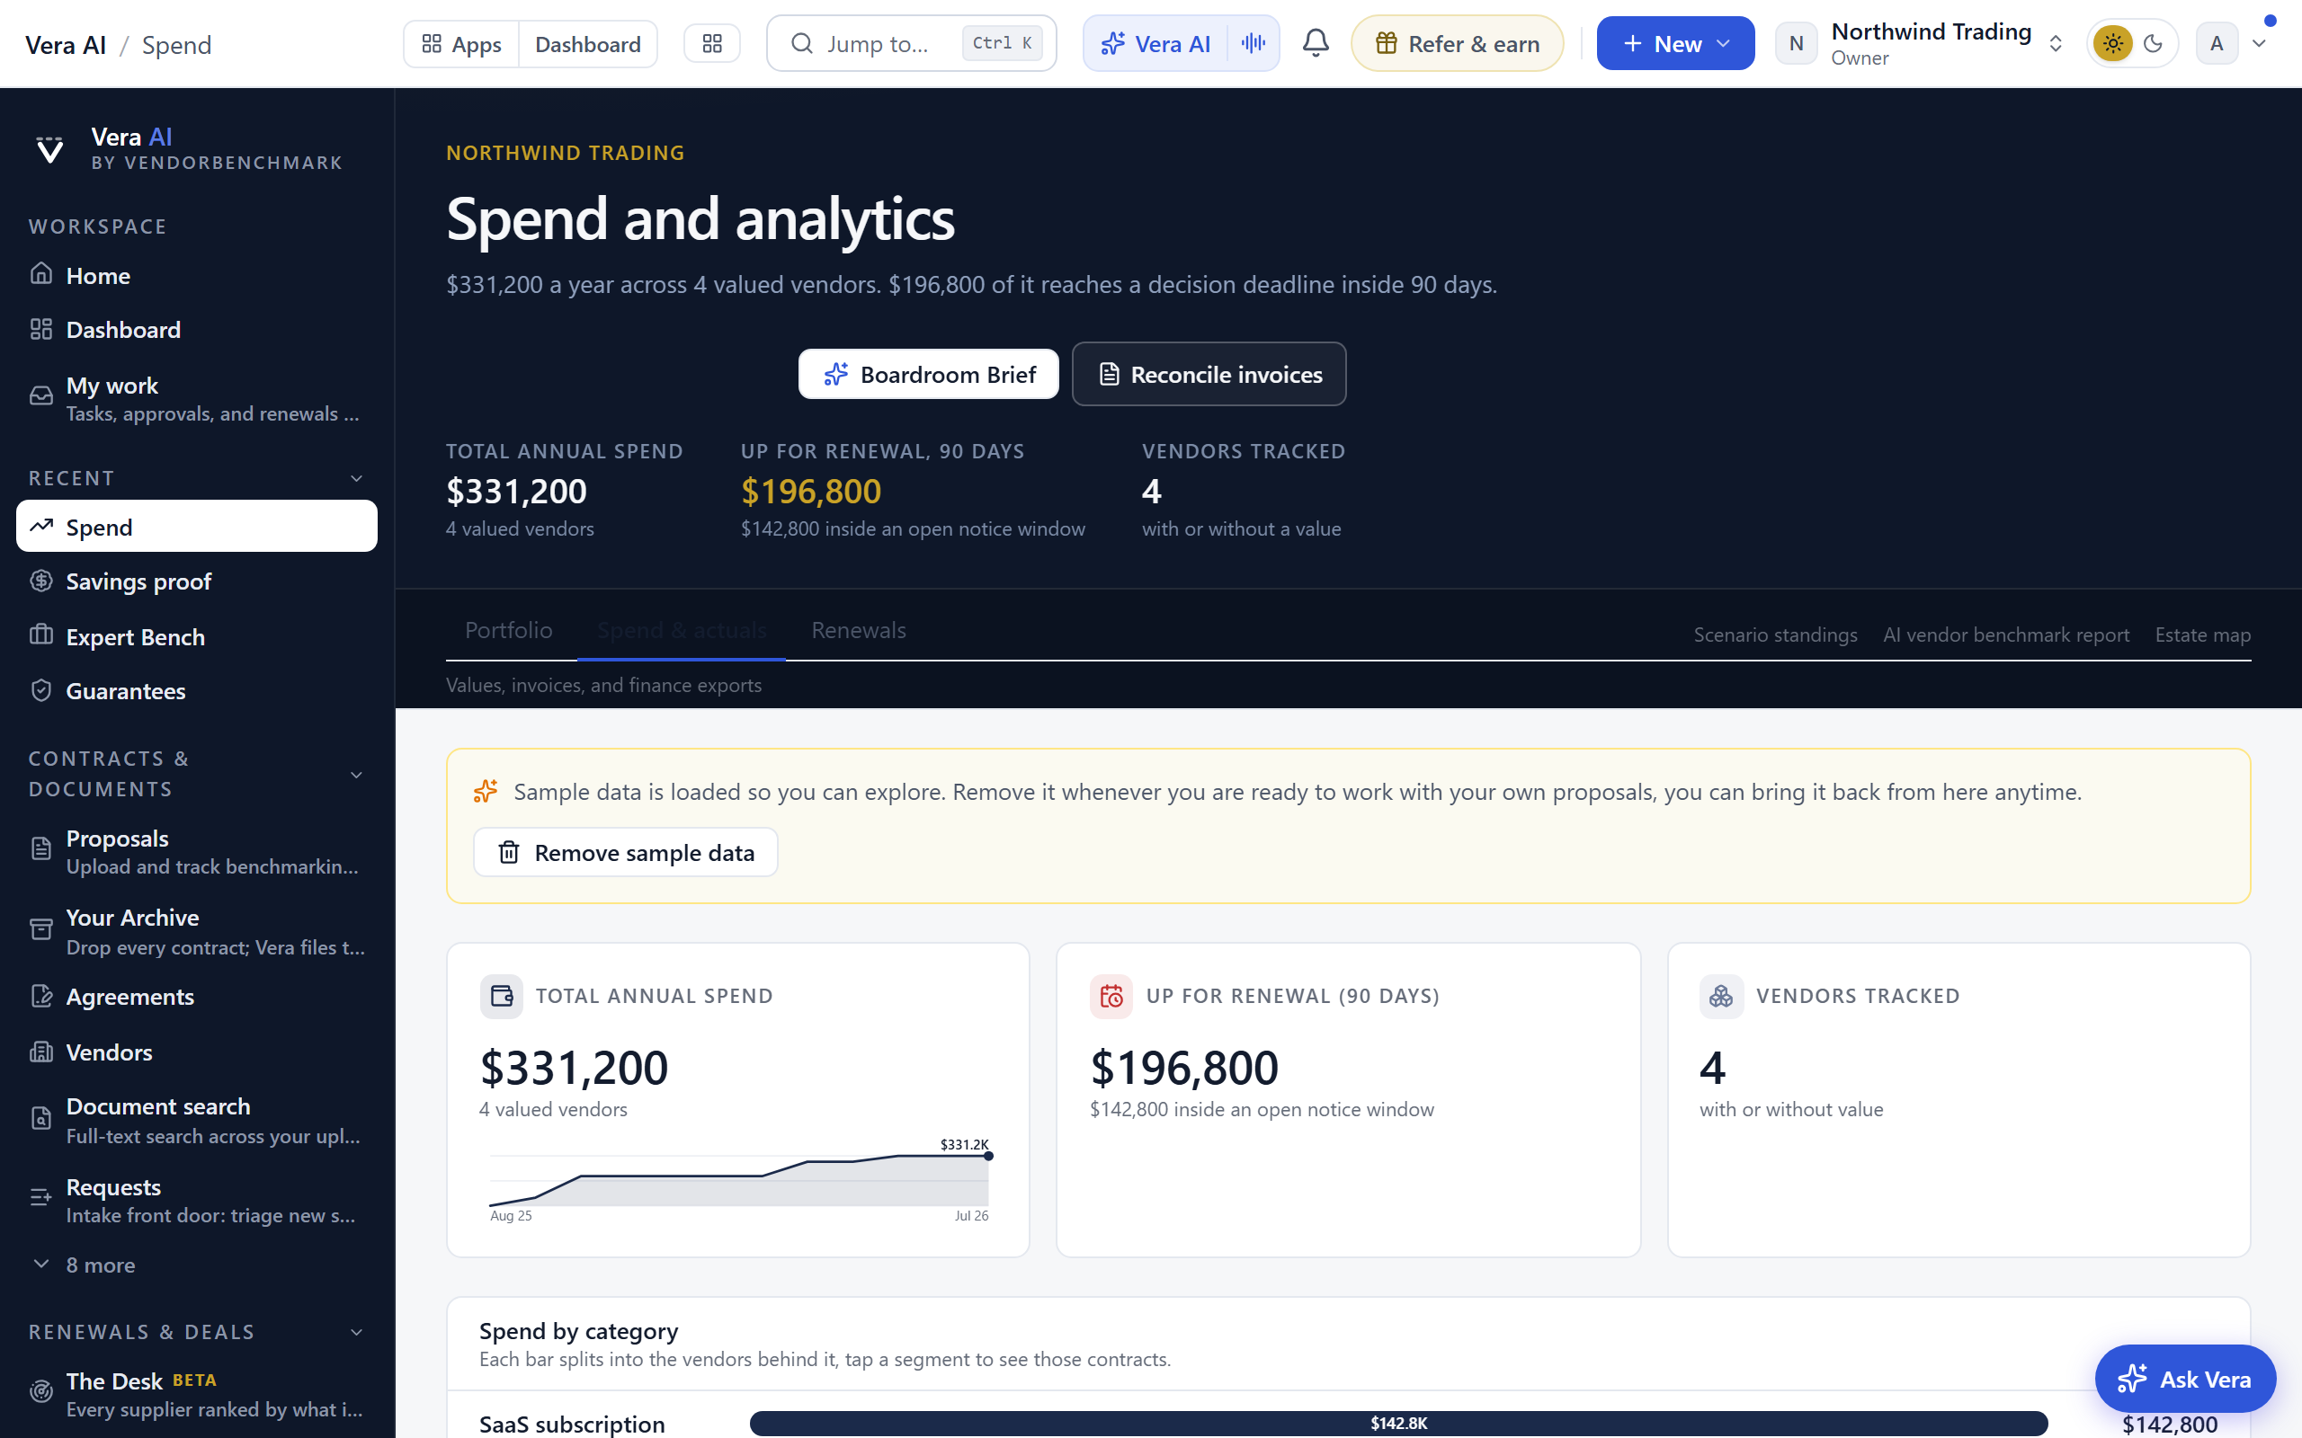Open the notifications bell
2302x1438 pixels.
pos(1316,43)
